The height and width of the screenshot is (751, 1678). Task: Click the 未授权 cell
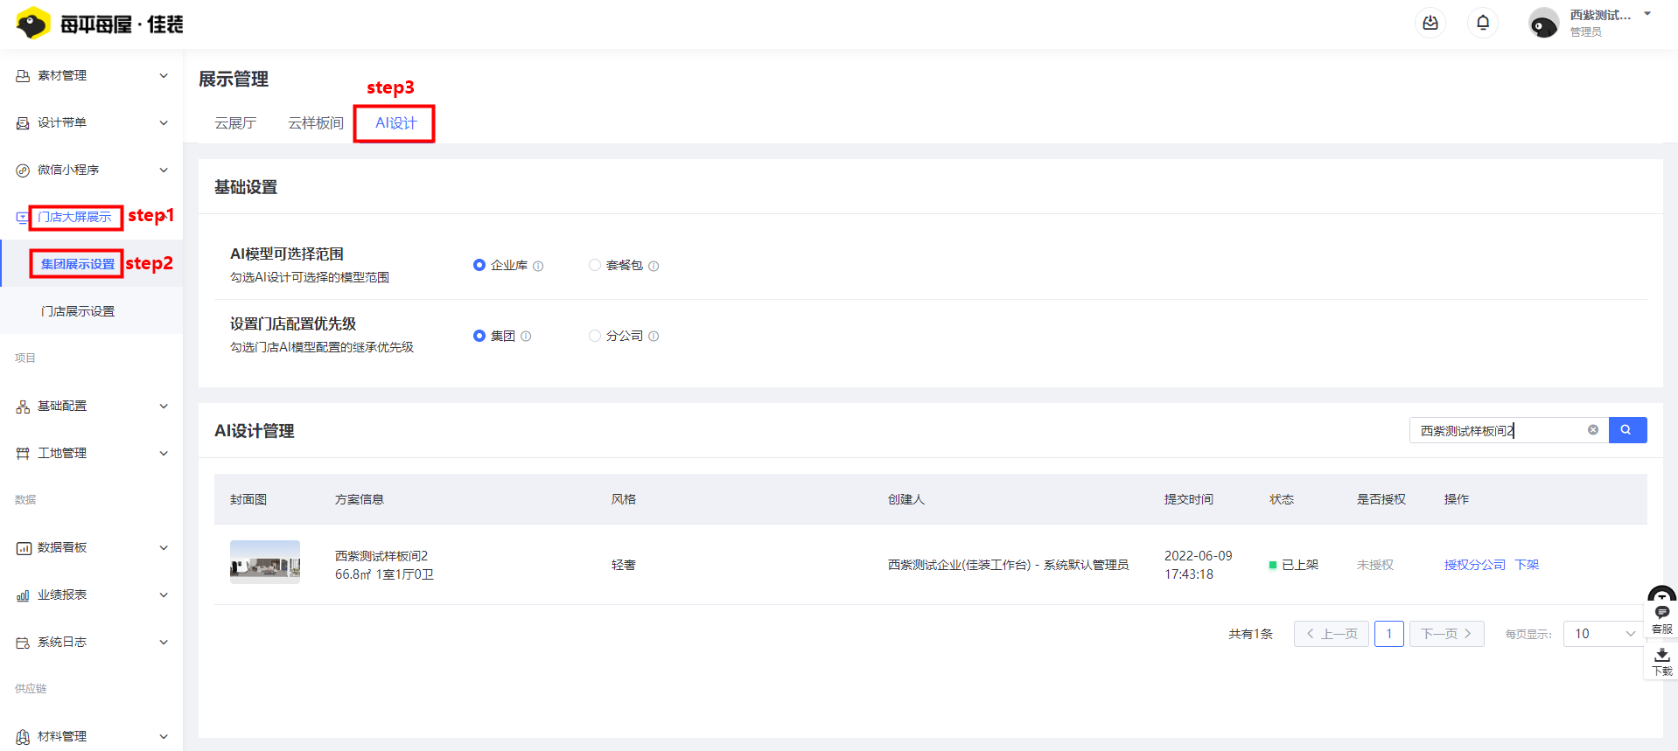[1375, 565]
